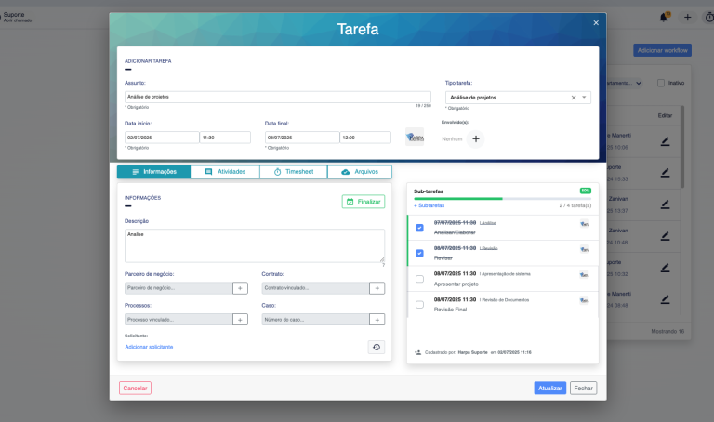
Task: Expand the Tipo tarefa dropdown arrow
Action: pyautogui.click(x=584, y=97)
